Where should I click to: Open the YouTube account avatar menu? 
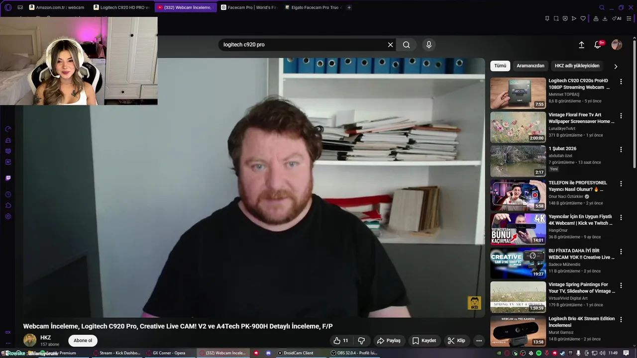[x=617, y=45]
